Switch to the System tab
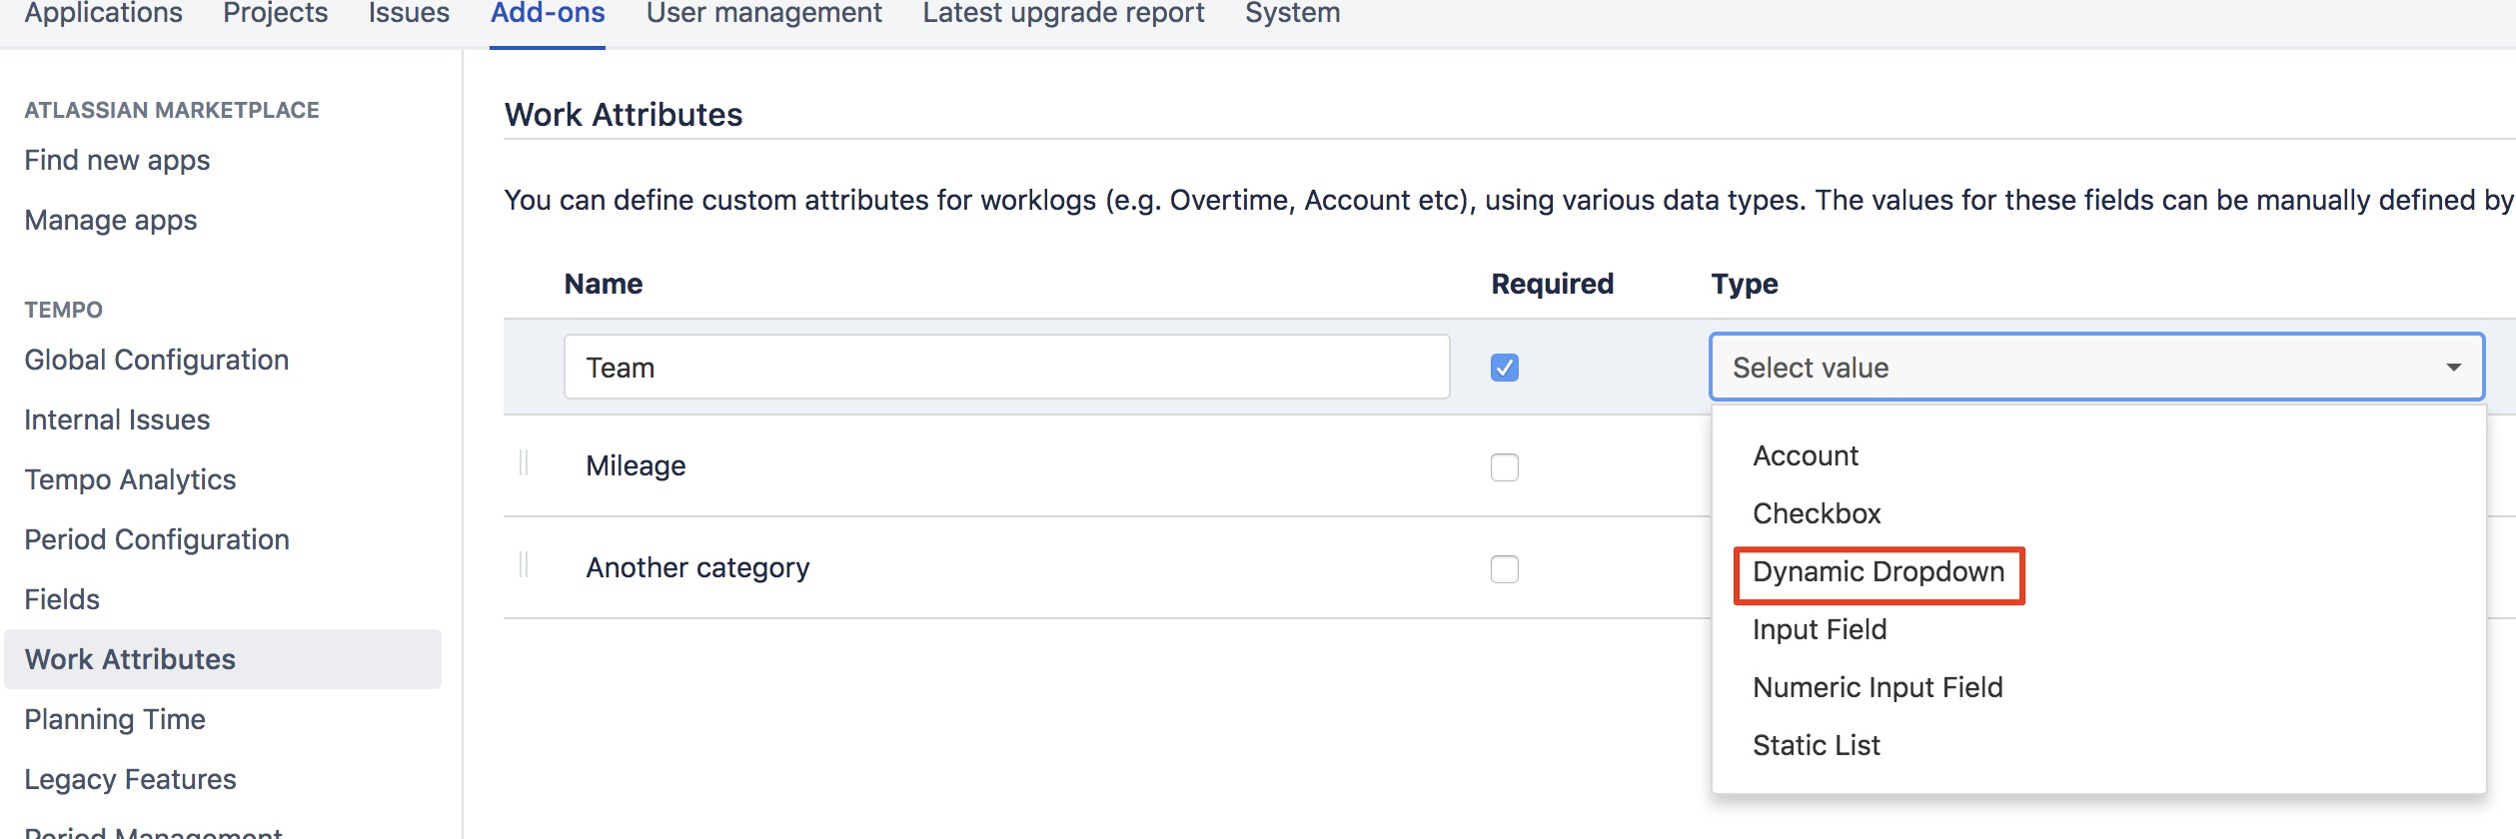2516x839 pixels. [1292, 14]
